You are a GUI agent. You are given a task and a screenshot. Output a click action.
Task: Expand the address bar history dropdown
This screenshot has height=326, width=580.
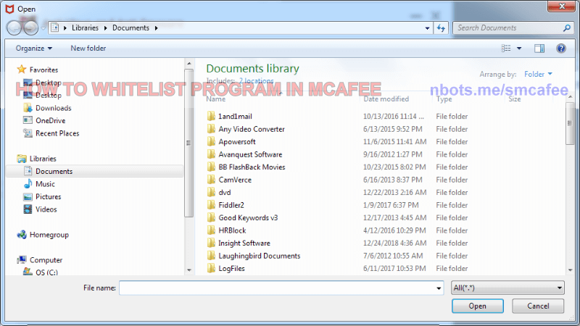[x=427, y=28]
